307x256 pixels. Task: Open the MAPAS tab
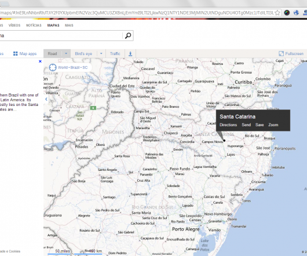point(53,25)
